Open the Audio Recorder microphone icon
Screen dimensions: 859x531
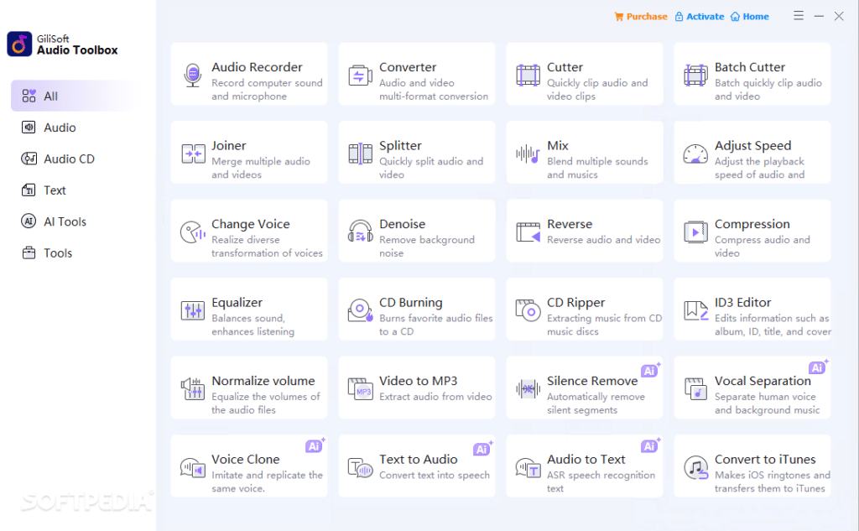click(192, 75)
